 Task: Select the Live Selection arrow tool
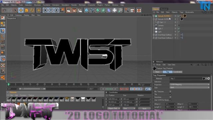15,10
